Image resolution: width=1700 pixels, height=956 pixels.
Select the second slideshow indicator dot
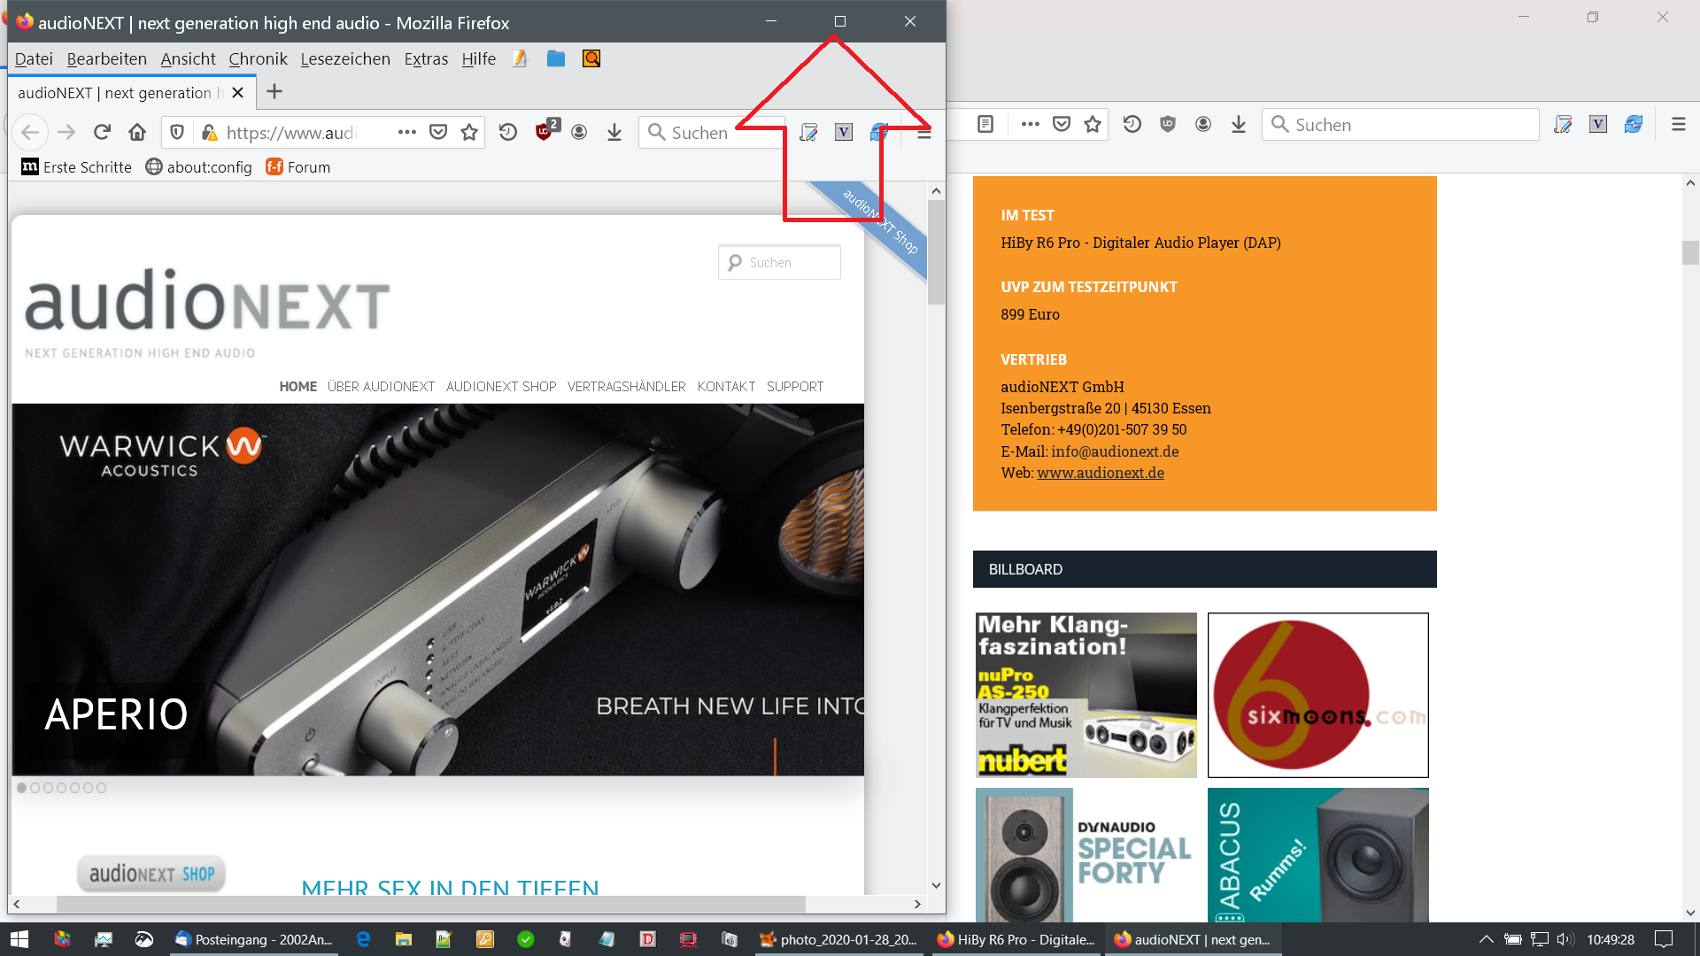35,788
